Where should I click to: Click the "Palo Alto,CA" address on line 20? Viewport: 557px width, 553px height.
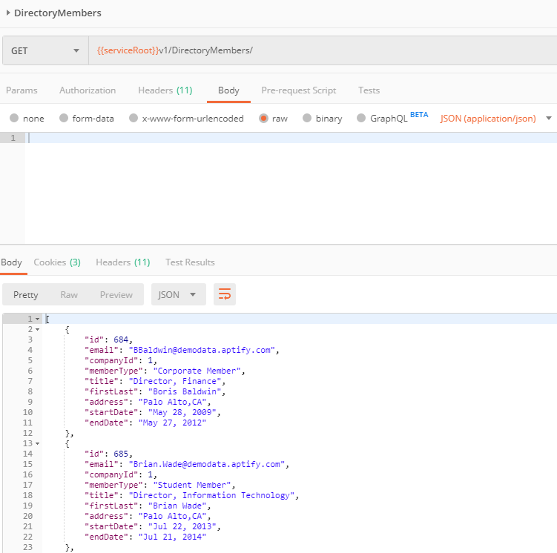(x=172, y=516)
